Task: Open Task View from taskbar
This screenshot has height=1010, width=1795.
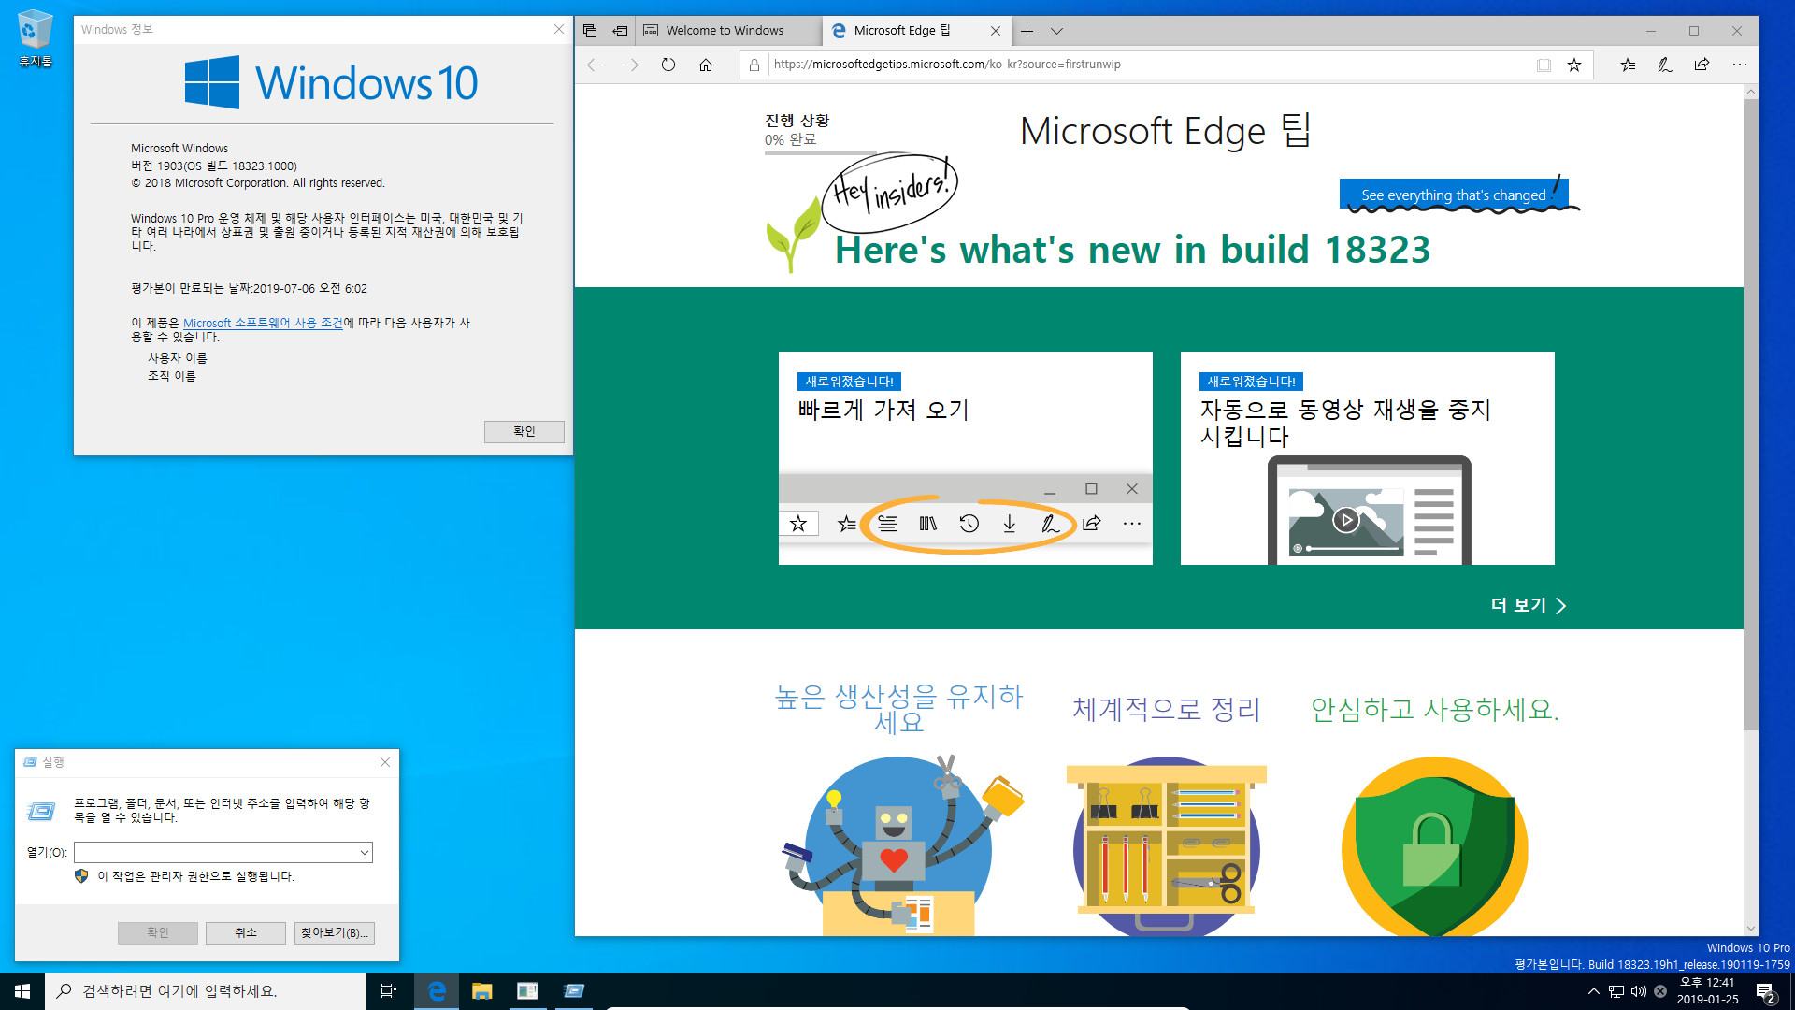Action: [x=389, y=991]
